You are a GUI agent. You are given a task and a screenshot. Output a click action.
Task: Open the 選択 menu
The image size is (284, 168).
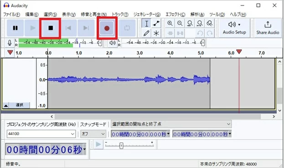point(50,15)
